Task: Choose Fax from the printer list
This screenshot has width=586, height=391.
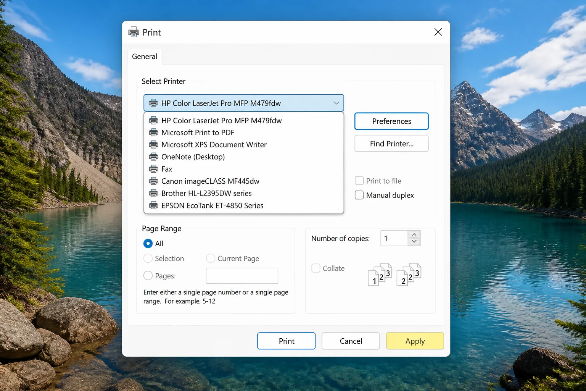Action: pos(244,169)
